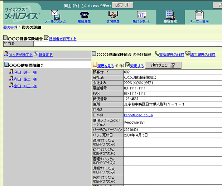Click person icon next to 金田 知三
Viewport: 222px width, 186px height.
click(11, 85)
